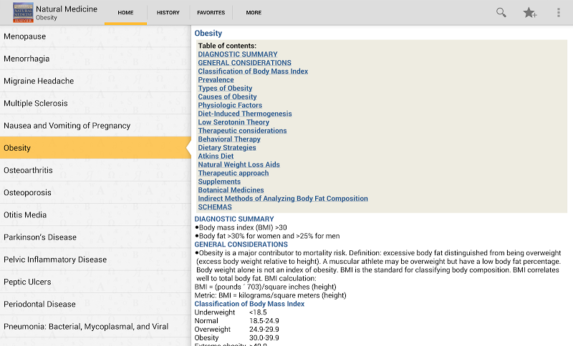Click the Normal 18.5-24.9 table row
The width and height of the screenshot is (573, 346).
coord(236,321)
